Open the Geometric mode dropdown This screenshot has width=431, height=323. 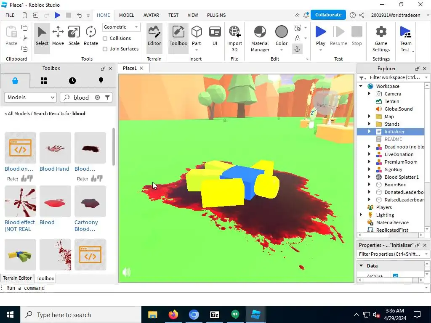(121, 27)
